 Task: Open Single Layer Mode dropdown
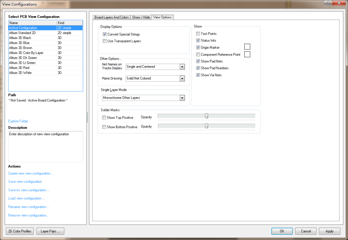coord(182,98)
